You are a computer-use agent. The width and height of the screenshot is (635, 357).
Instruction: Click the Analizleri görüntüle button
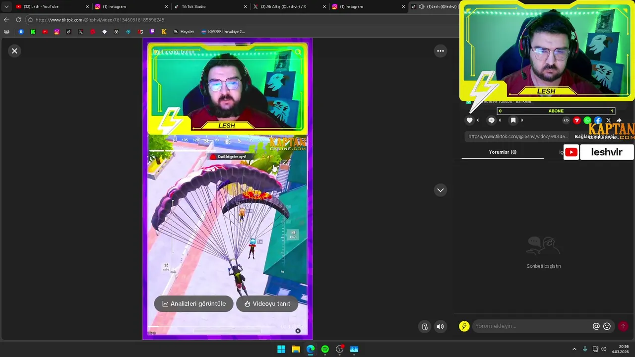pos(193,303)
